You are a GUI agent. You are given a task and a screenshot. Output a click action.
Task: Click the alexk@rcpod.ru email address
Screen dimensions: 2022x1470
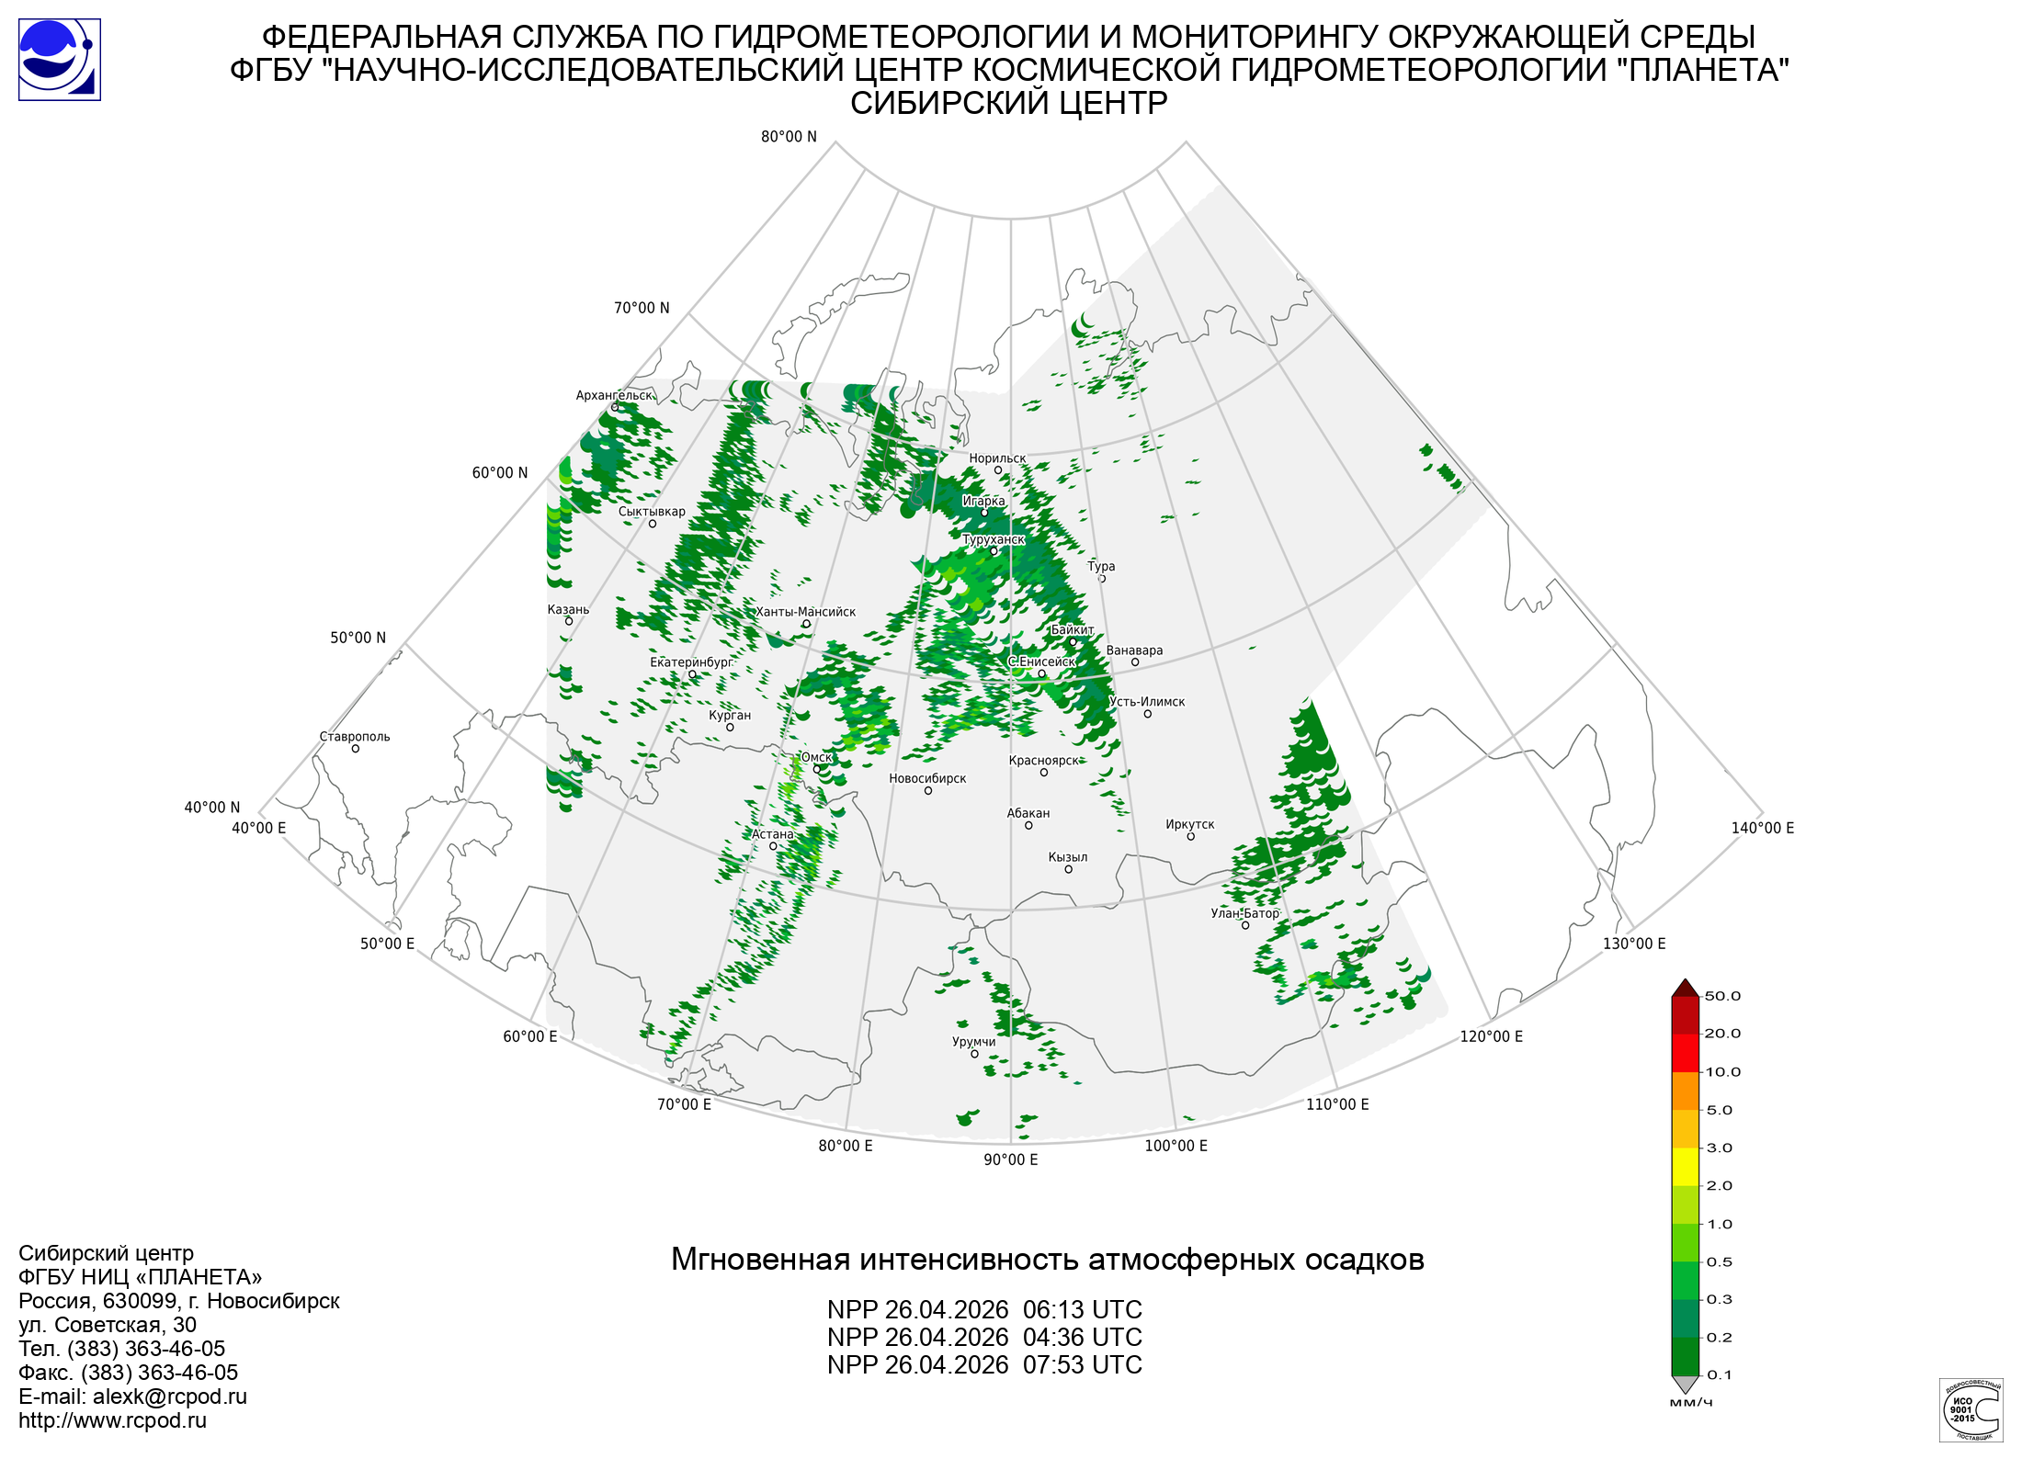point(169,1396)
